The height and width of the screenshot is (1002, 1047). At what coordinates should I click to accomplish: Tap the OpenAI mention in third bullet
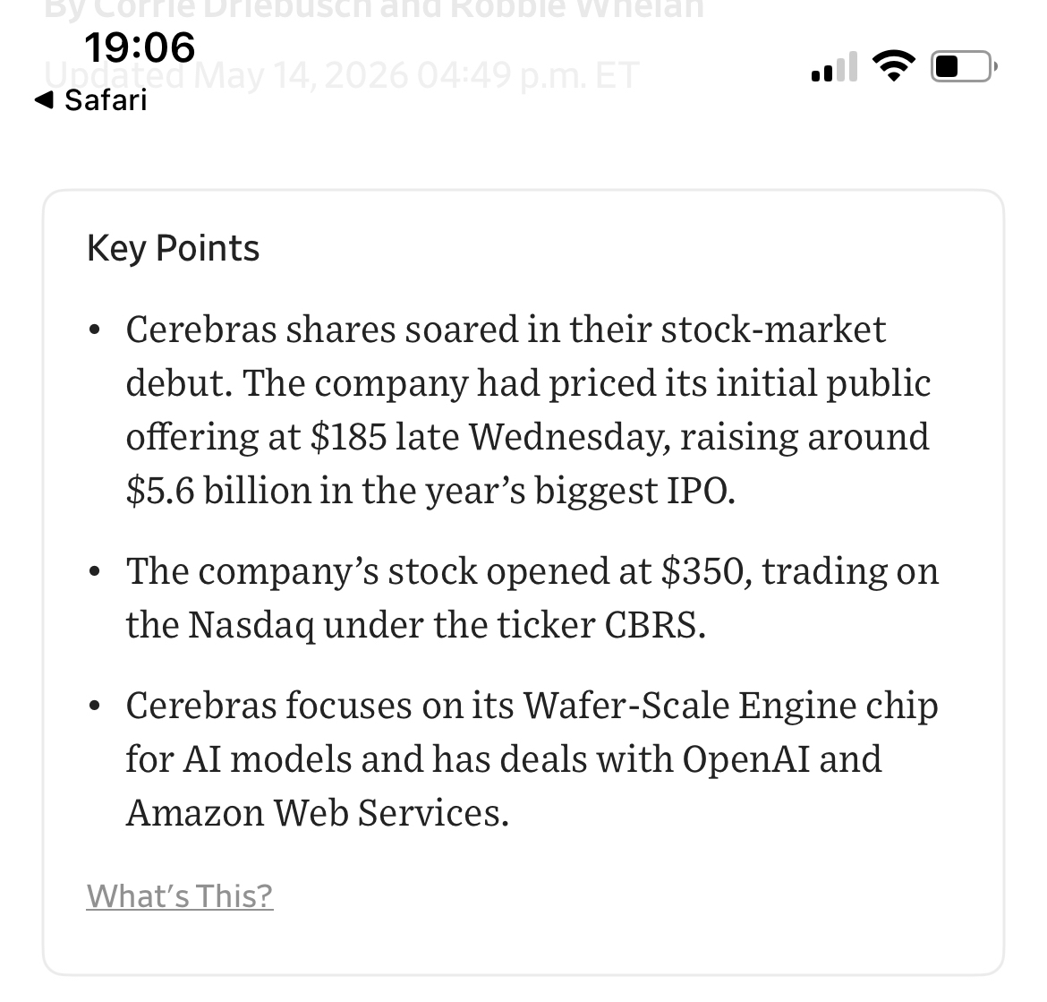[745, 758]
